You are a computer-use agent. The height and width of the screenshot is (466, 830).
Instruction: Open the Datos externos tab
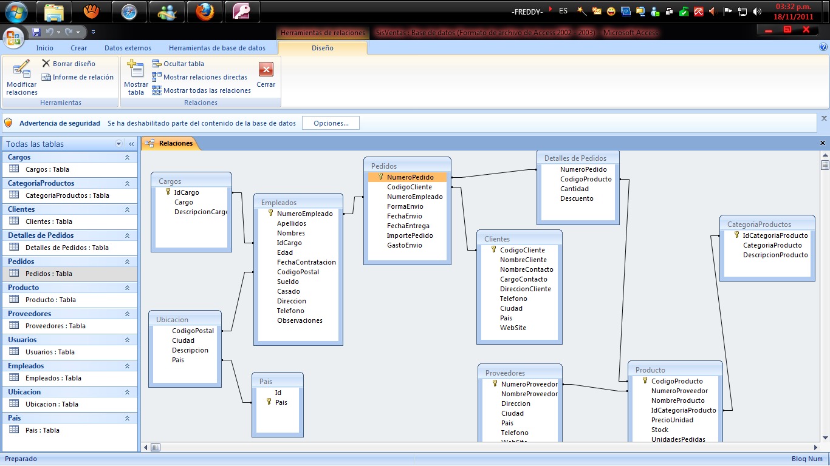(x=128, y=48)
